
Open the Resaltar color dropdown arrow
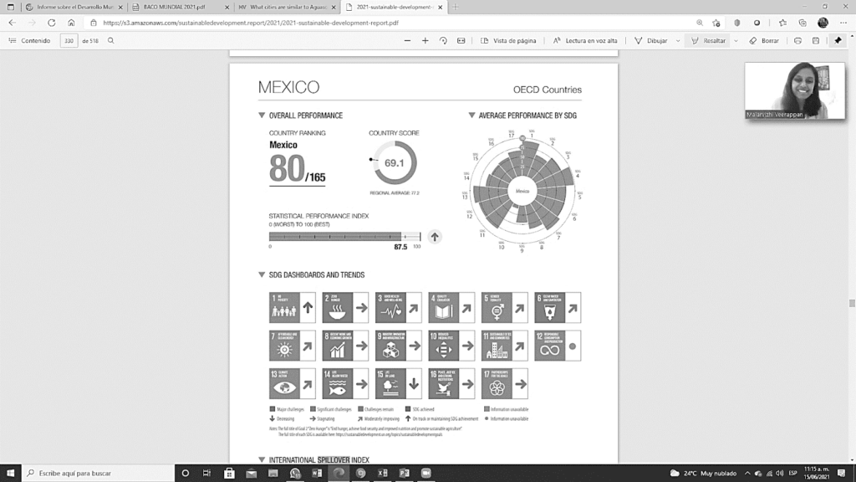[734, 40]
